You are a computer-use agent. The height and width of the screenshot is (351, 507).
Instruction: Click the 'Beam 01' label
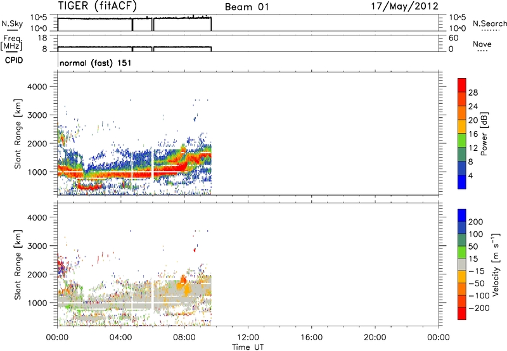click(x=247, y=7)
